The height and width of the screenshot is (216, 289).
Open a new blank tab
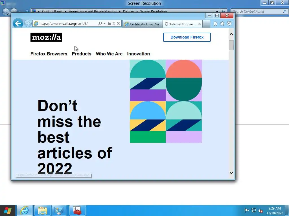point(206,24)
